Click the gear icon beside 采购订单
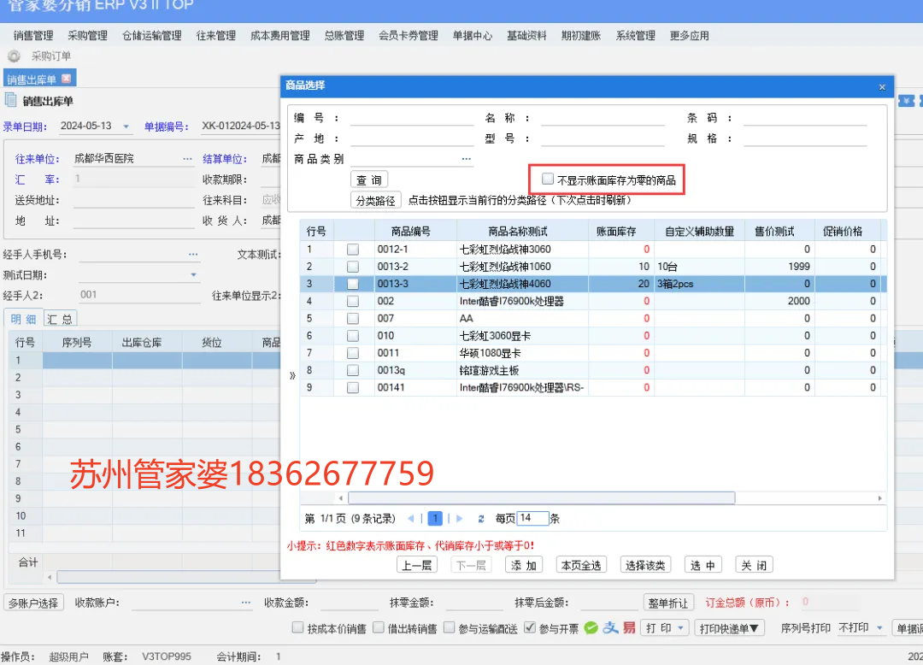The image size is (923, 665). 14,56
